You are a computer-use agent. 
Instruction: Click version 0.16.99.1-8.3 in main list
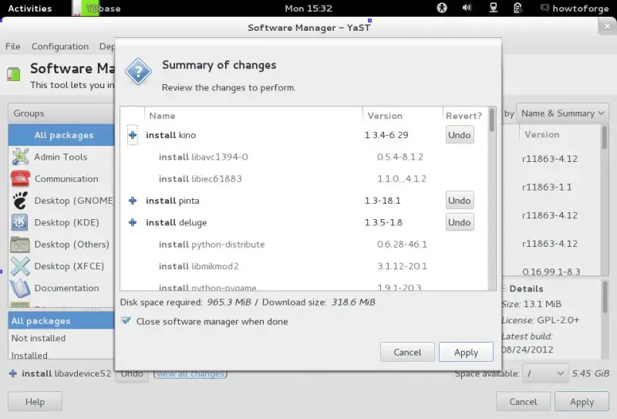(551, 272)
